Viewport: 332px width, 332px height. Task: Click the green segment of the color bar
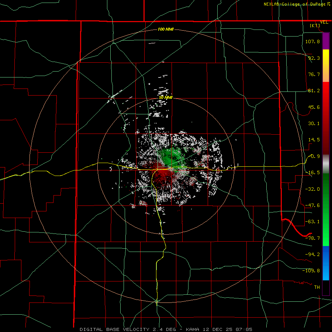pyautogui.click(x=326, y=210)
